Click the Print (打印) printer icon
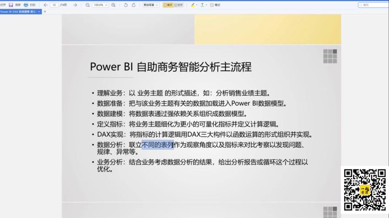The image size is (389, 218). (26, 5)
